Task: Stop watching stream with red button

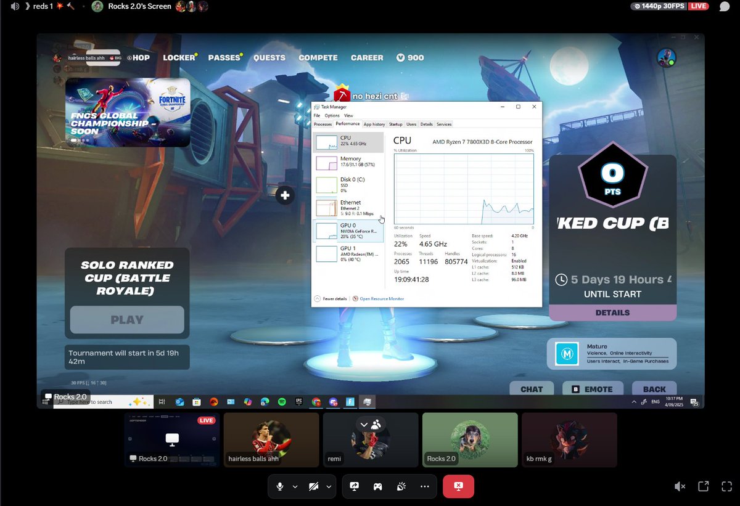Action: 458,486
